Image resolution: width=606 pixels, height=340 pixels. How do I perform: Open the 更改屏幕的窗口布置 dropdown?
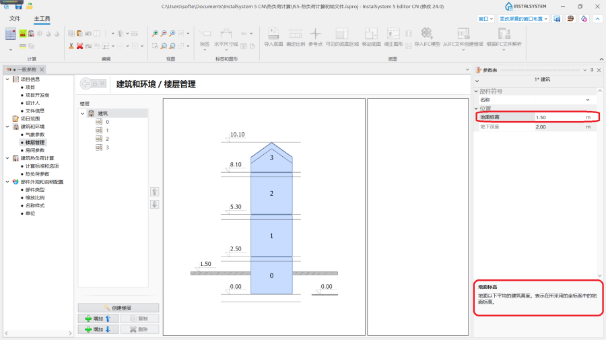[x=524, y=19]
